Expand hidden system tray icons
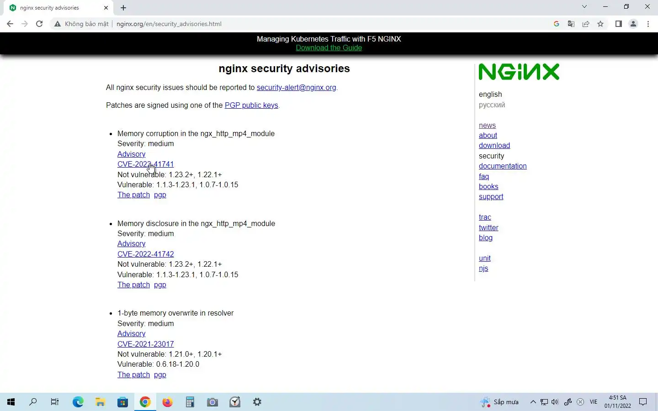658x411 pixels. point(533,402)
